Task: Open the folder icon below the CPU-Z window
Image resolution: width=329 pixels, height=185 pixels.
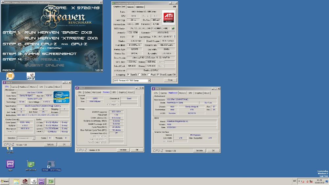Action: [x=10, y=149]
